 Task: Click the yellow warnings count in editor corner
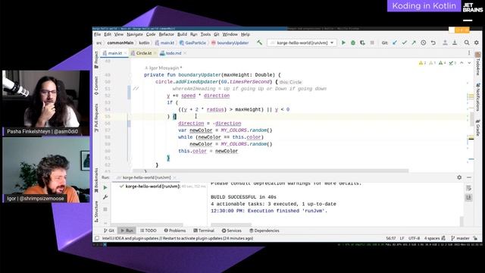coord(423,63)
